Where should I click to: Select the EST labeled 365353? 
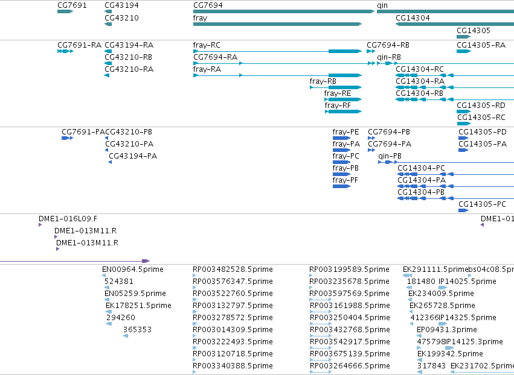pyautogui.click(x=137, y=330)
